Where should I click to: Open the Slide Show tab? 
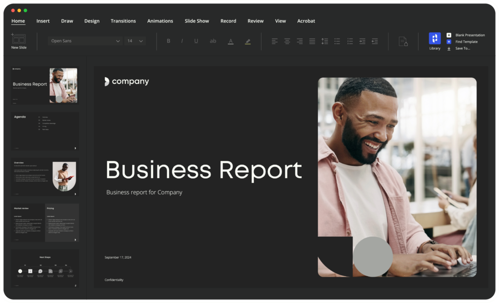click(196, 21)
